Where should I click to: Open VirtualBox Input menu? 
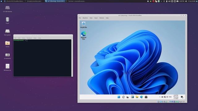tap(96, 18)
